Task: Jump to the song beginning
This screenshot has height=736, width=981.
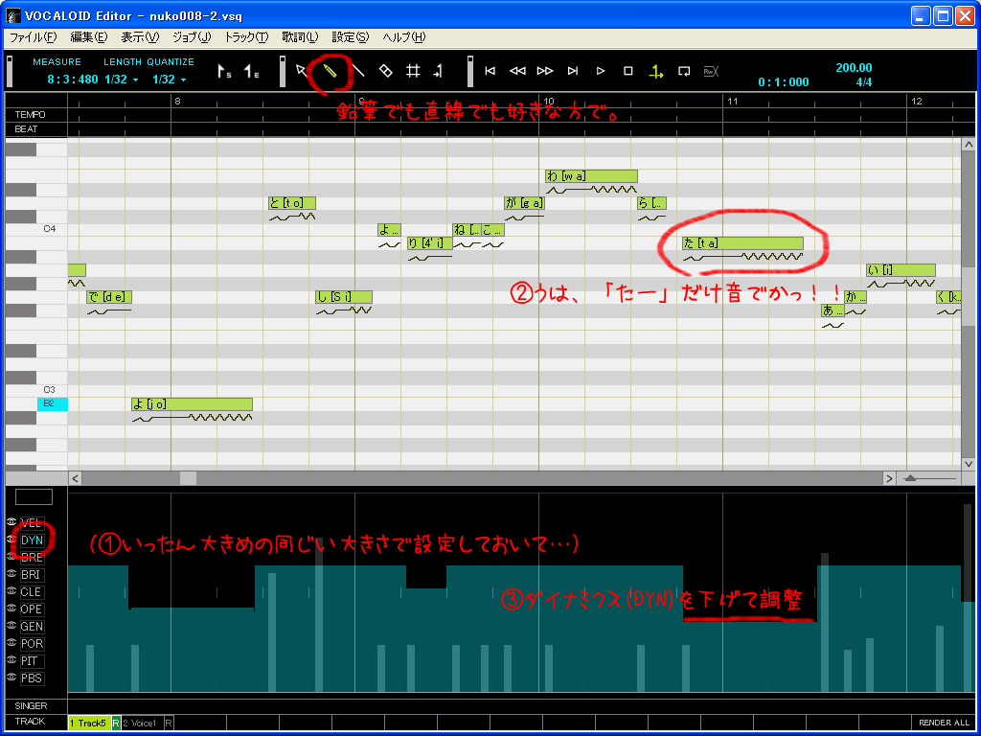Action: (x=490, y=71)
